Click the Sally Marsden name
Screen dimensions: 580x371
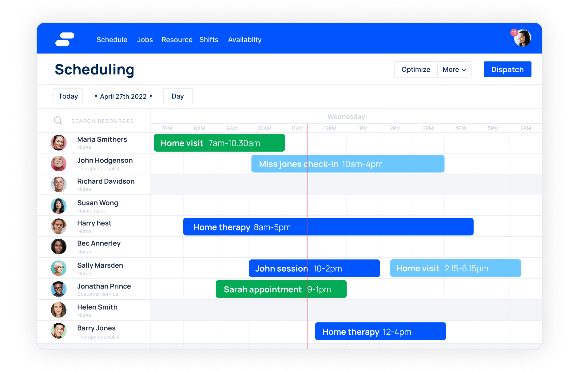coord(100,265)
